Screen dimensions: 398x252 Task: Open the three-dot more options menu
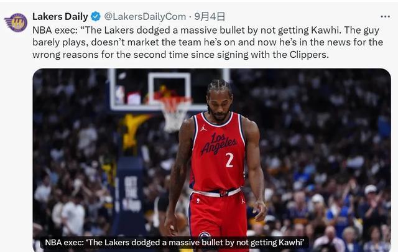tap(385, 17)
